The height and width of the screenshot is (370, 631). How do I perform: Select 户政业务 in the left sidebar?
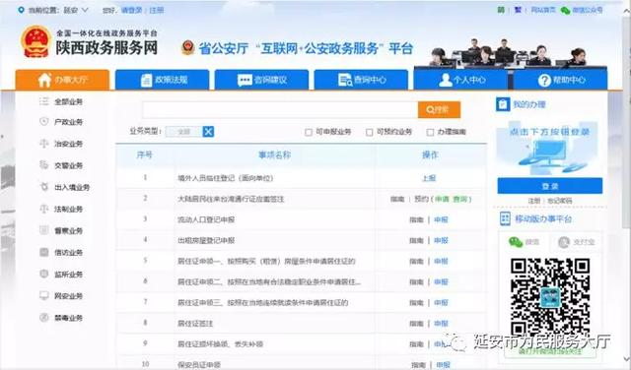coord(68,122)
